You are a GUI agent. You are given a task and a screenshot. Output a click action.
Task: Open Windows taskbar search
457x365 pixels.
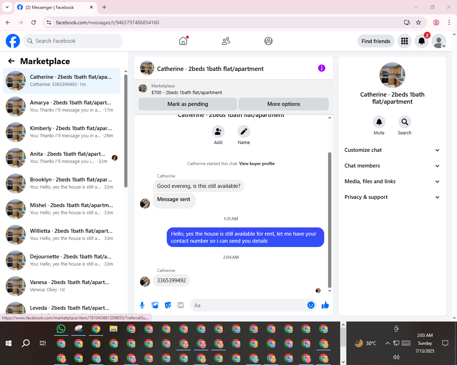[x=26, y=343]
